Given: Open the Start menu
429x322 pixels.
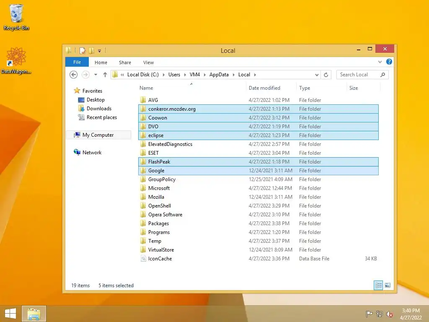Looking at the screenshot, I should (x=10, y=314).
